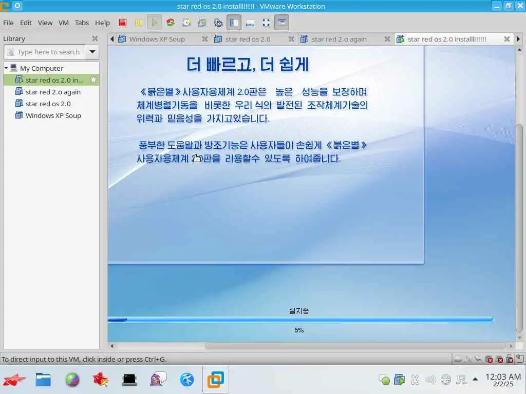
Task: Open the File menu
Action: coord(8,23)
